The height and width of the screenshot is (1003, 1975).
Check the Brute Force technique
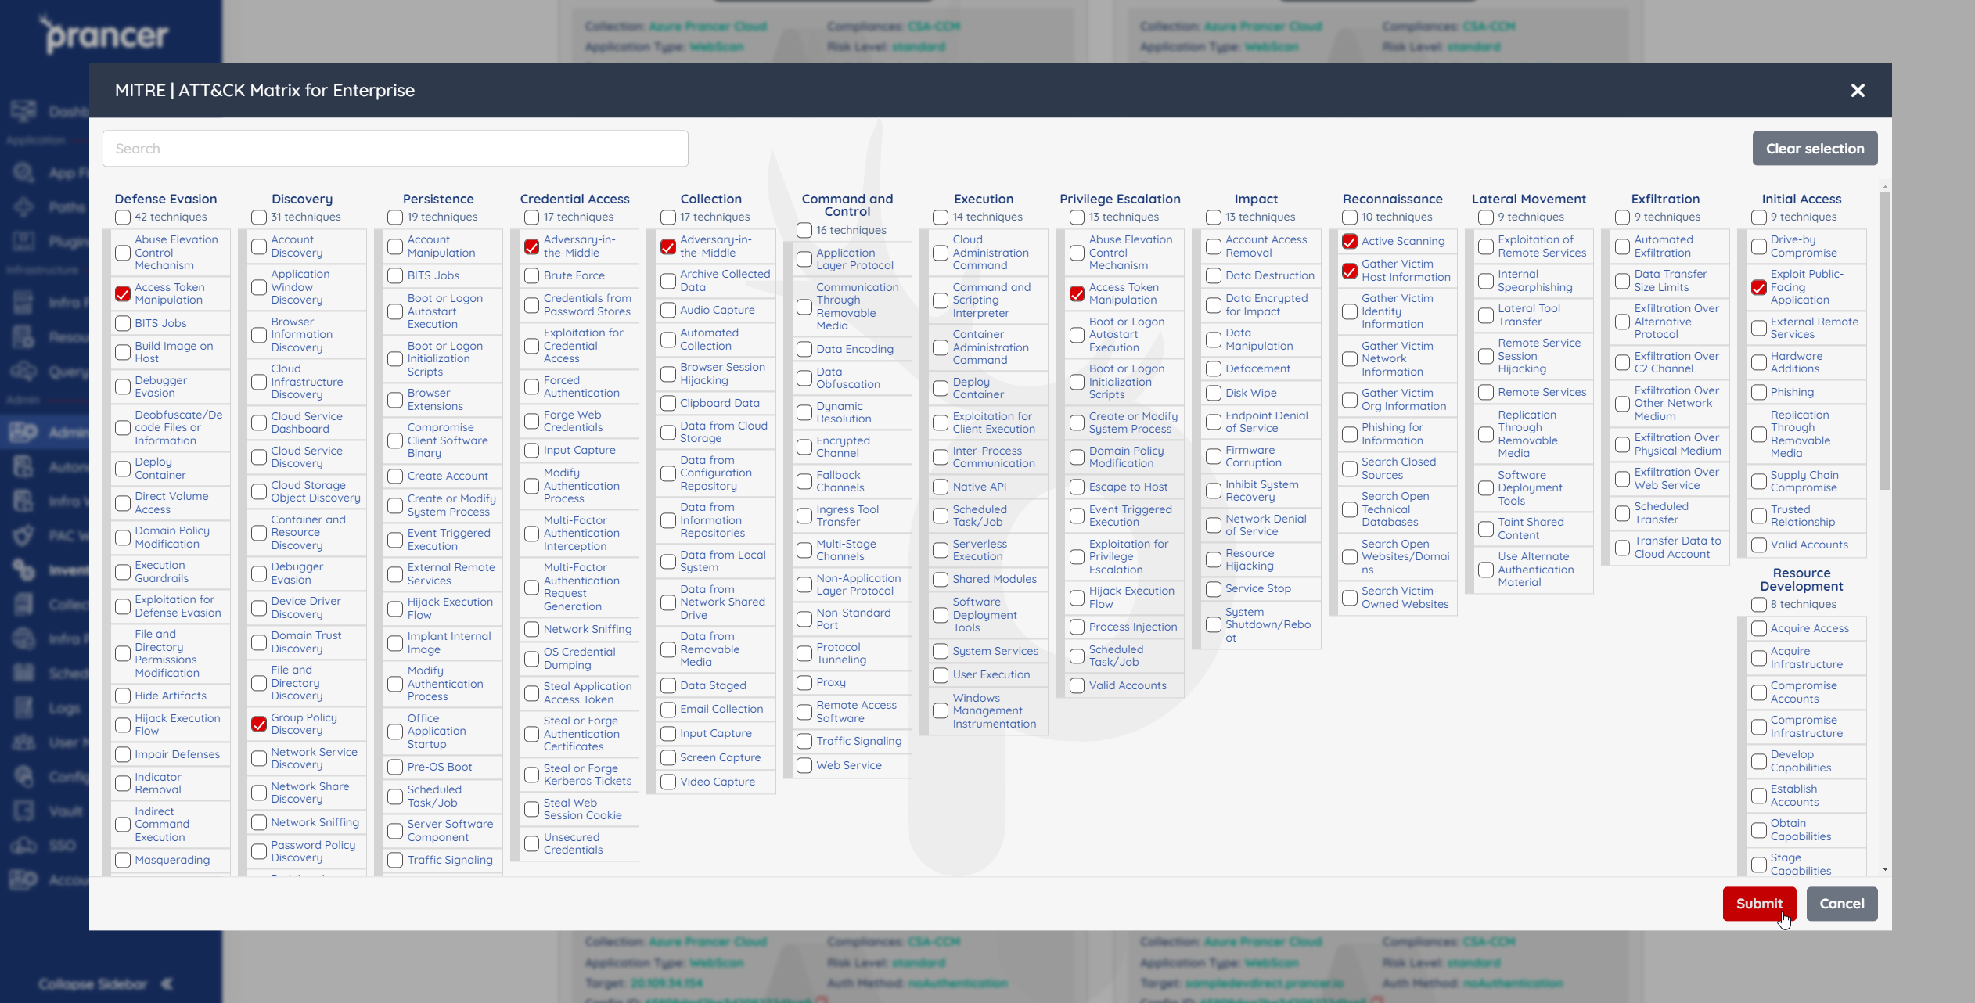click(x=531, y=276)
